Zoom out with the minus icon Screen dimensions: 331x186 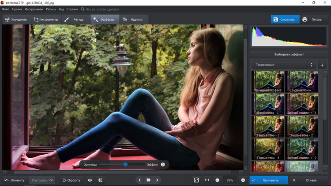point(218,180)
